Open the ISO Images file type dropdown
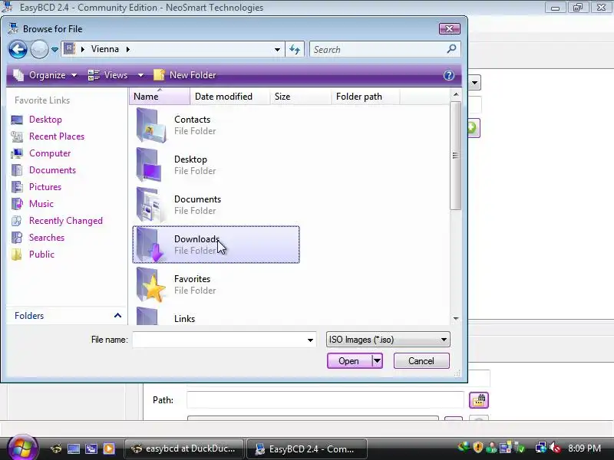The height and width of the screenshot is (460, 614). coord(388,340)
